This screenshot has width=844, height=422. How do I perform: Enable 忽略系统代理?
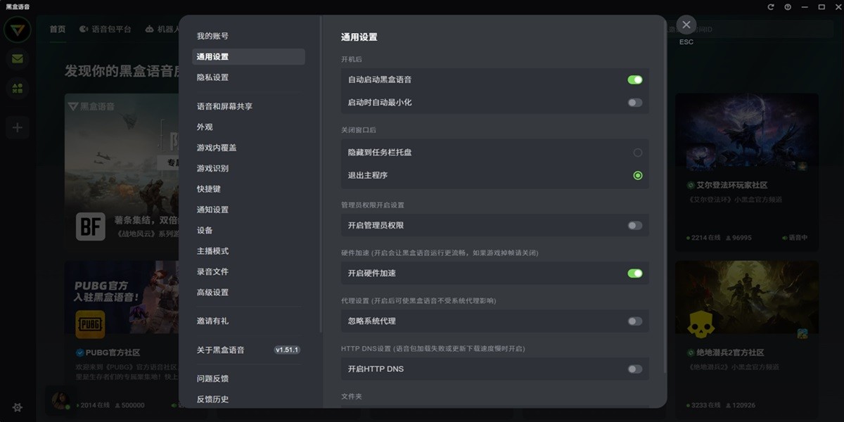click(635, 321)
